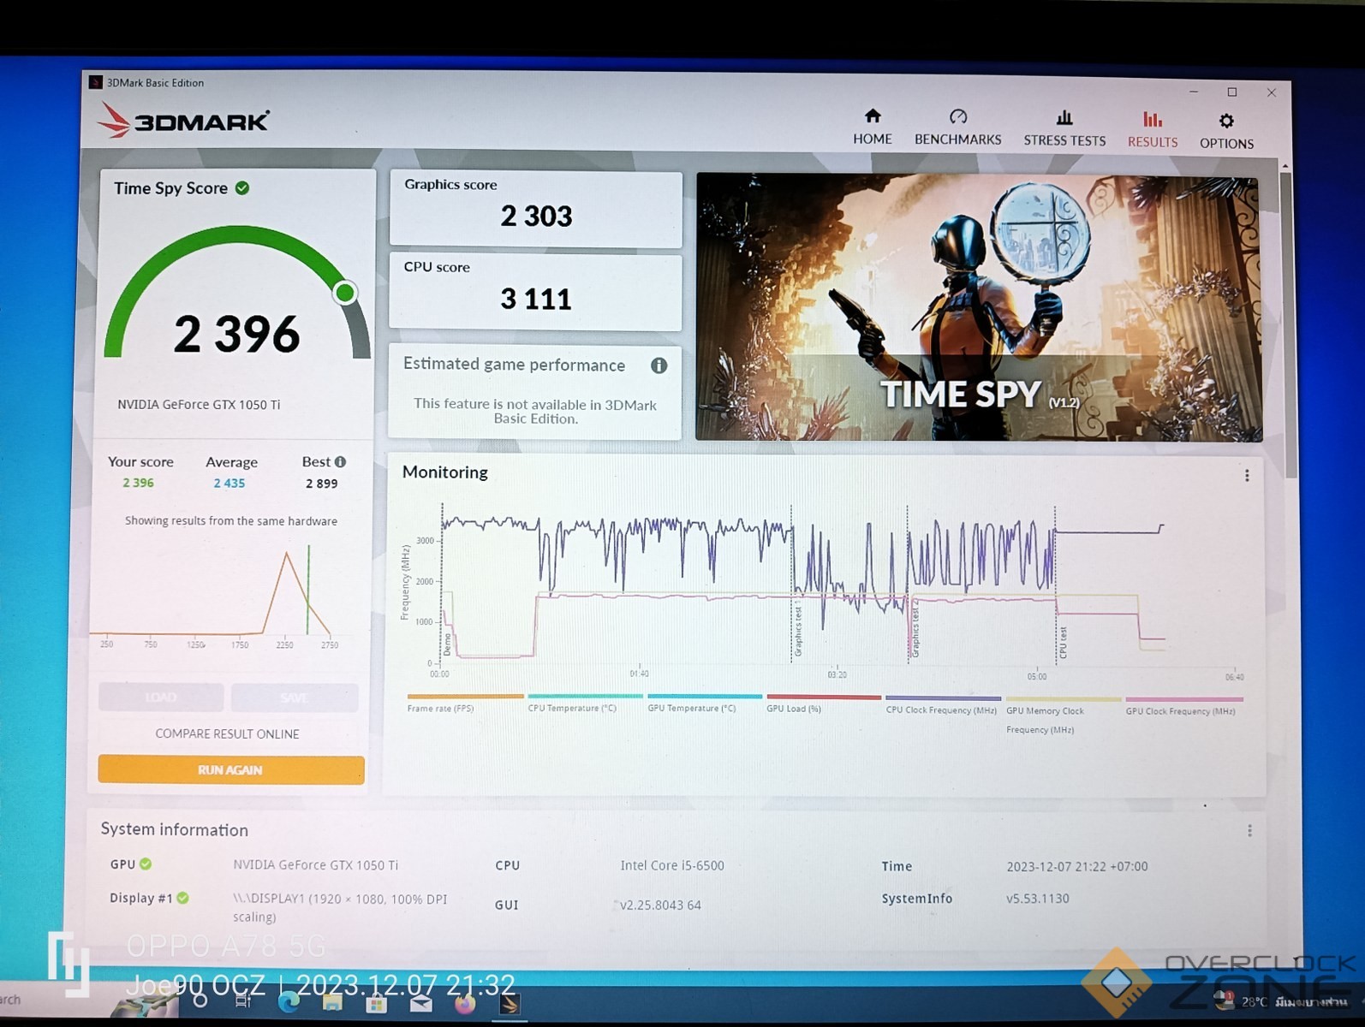Open Firefox from the taskbar
This screenshot has height=1027, width=1365.
point(465,1003)
